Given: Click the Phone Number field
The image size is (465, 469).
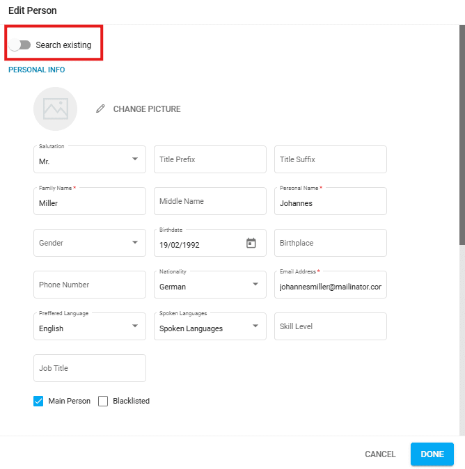Looking at the screenshot, I should coord(89,285).
